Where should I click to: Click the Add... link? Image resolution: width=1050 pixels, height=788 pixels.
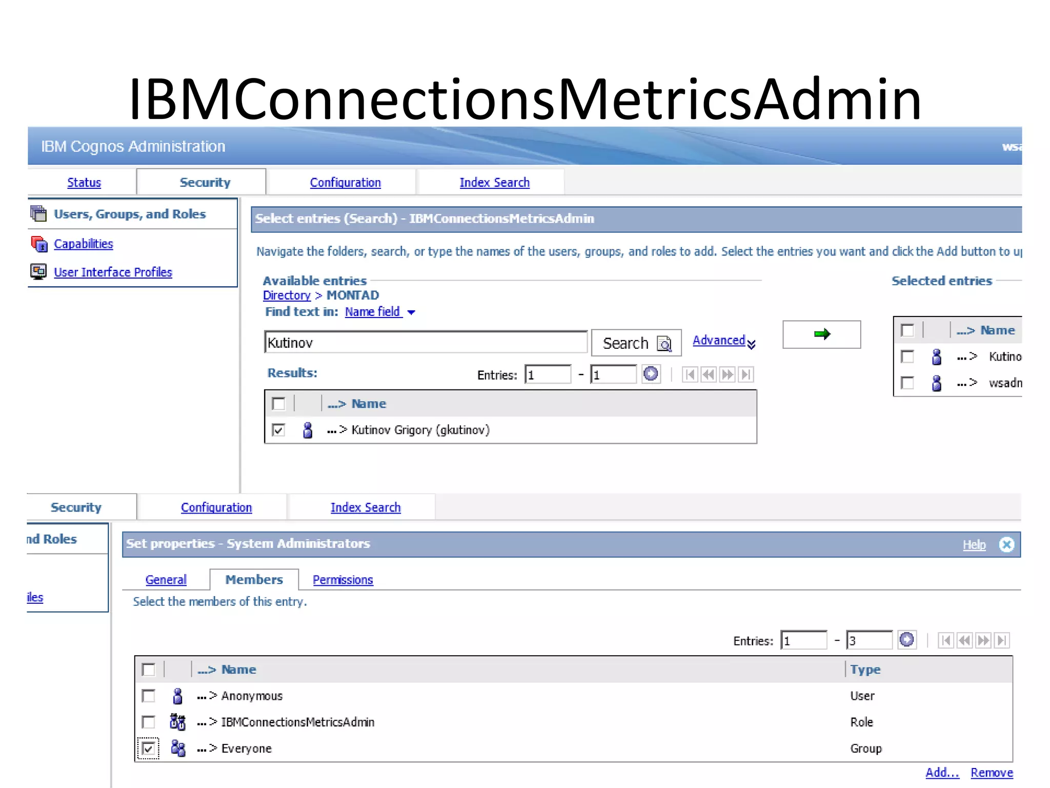942,773
